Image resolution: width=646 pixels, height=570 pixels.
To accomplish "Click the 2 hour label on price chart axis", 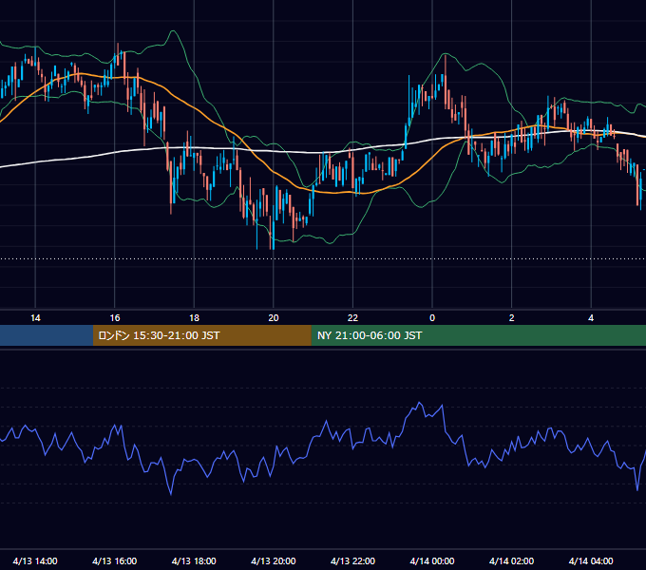I will 511,318.
